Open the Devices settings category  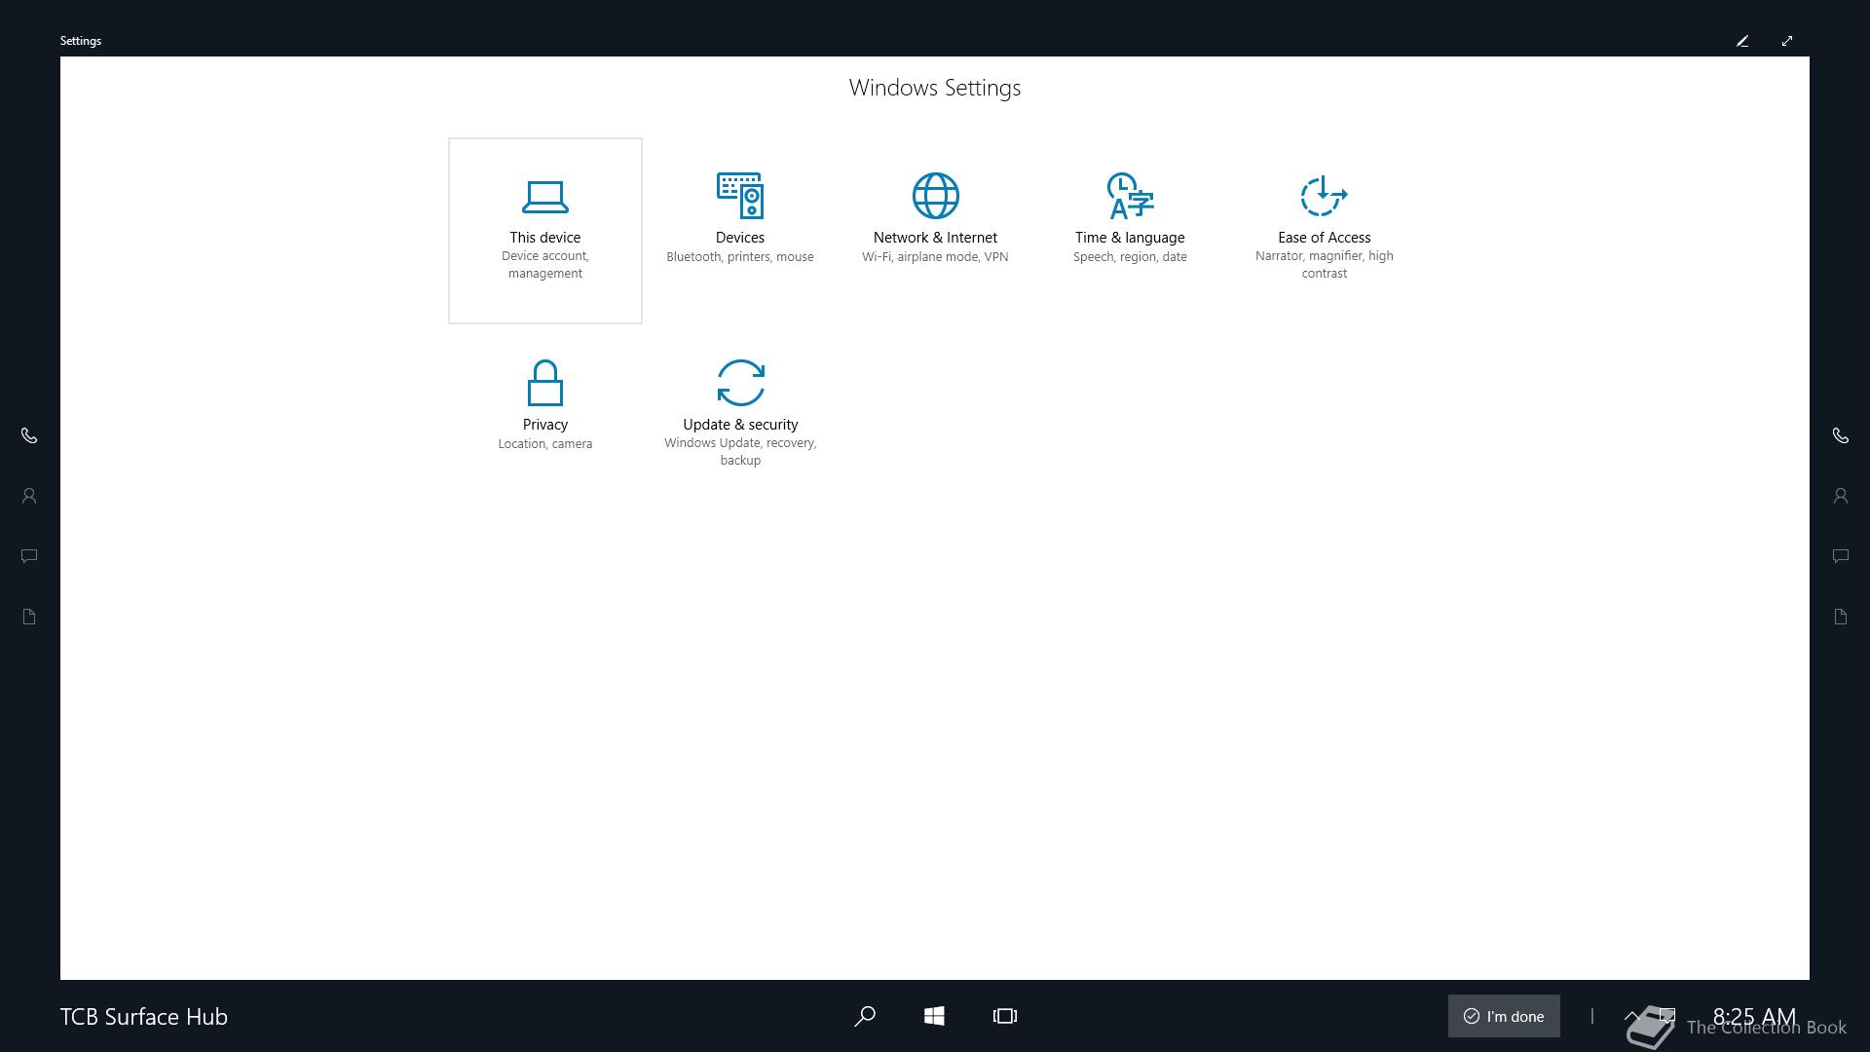(739, 231)
